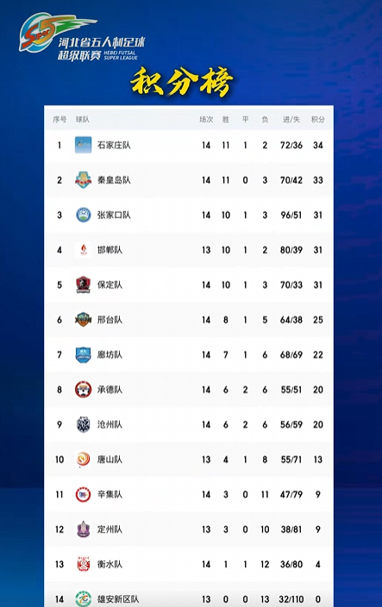Screen dimensions: 382x607
Task: Click the 保定队 team badge
Action: pos(83,285)
